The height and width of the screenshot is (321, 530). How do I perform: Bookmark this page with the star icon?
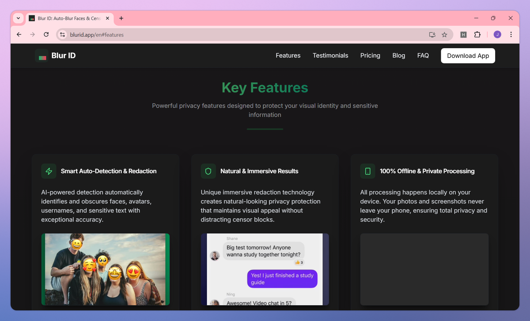(x=444, y=34)
